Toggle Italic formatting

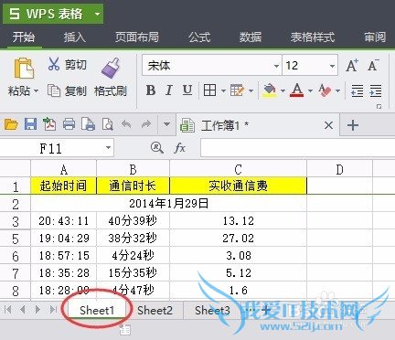click(x=169, y=90)
